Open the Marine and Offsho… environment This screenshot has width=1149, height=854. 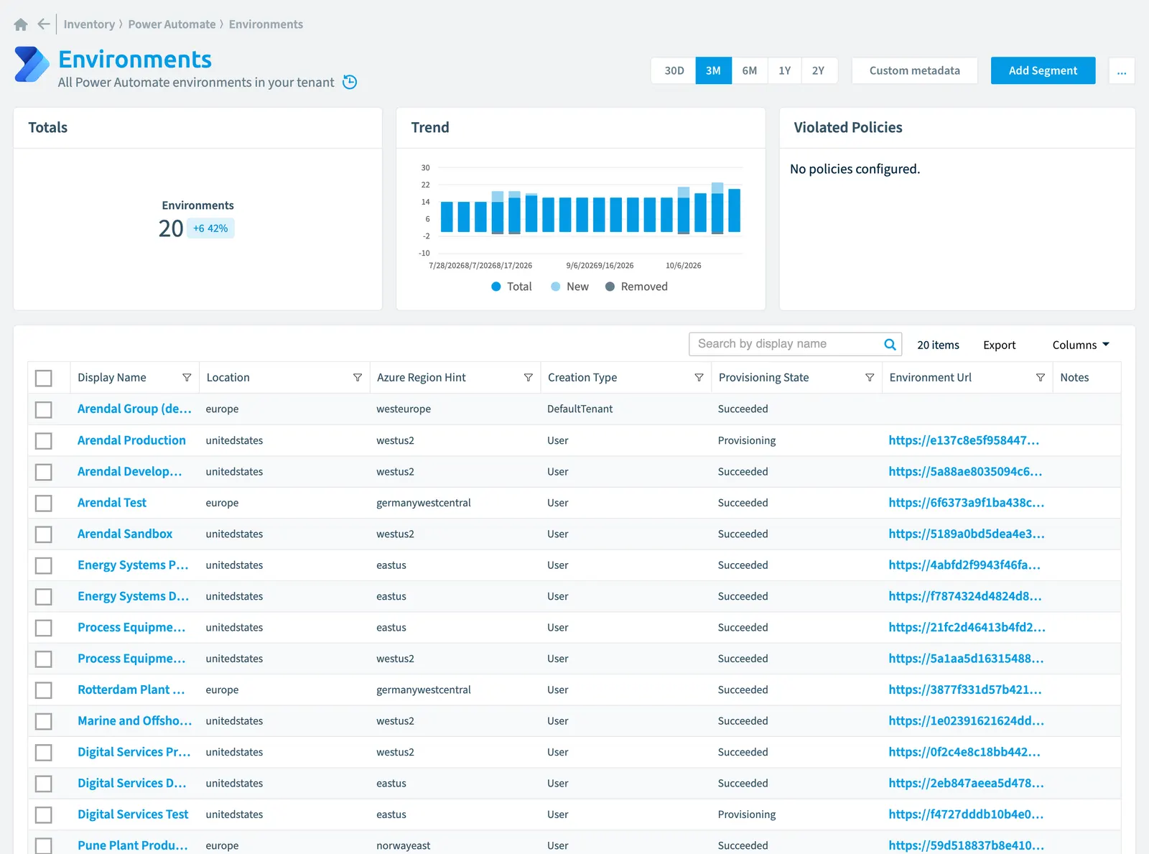tap(135, 721)
